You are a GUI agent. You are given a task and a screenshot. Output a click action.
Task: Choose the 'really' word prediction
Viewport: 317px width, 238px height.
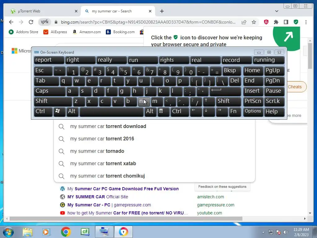click(111, 60)
